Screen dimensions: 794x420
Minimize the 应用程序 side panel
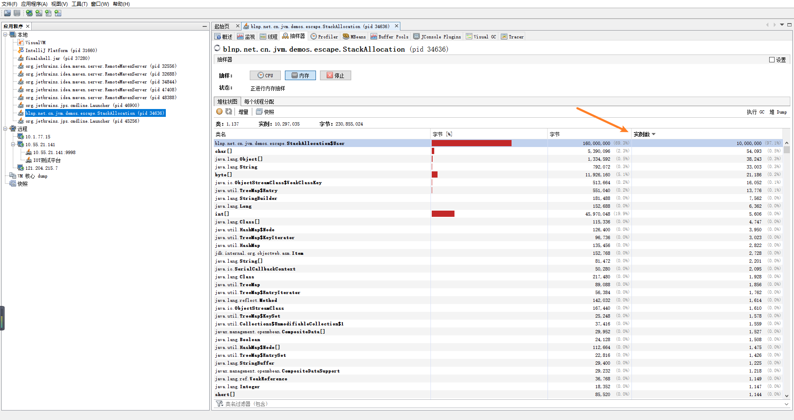coord(205,26)
